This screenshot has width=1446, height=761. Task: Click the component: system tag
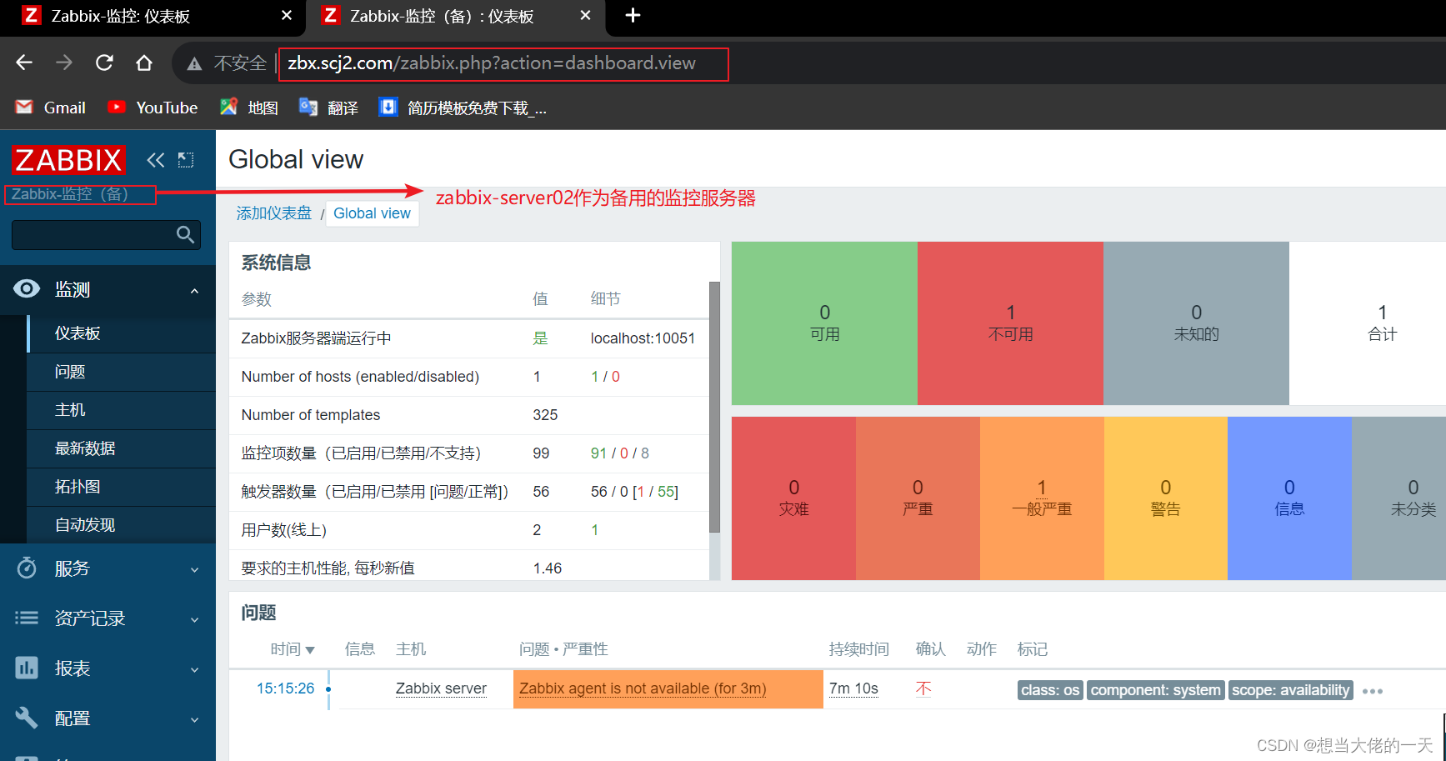click(x=1156, y=690)
